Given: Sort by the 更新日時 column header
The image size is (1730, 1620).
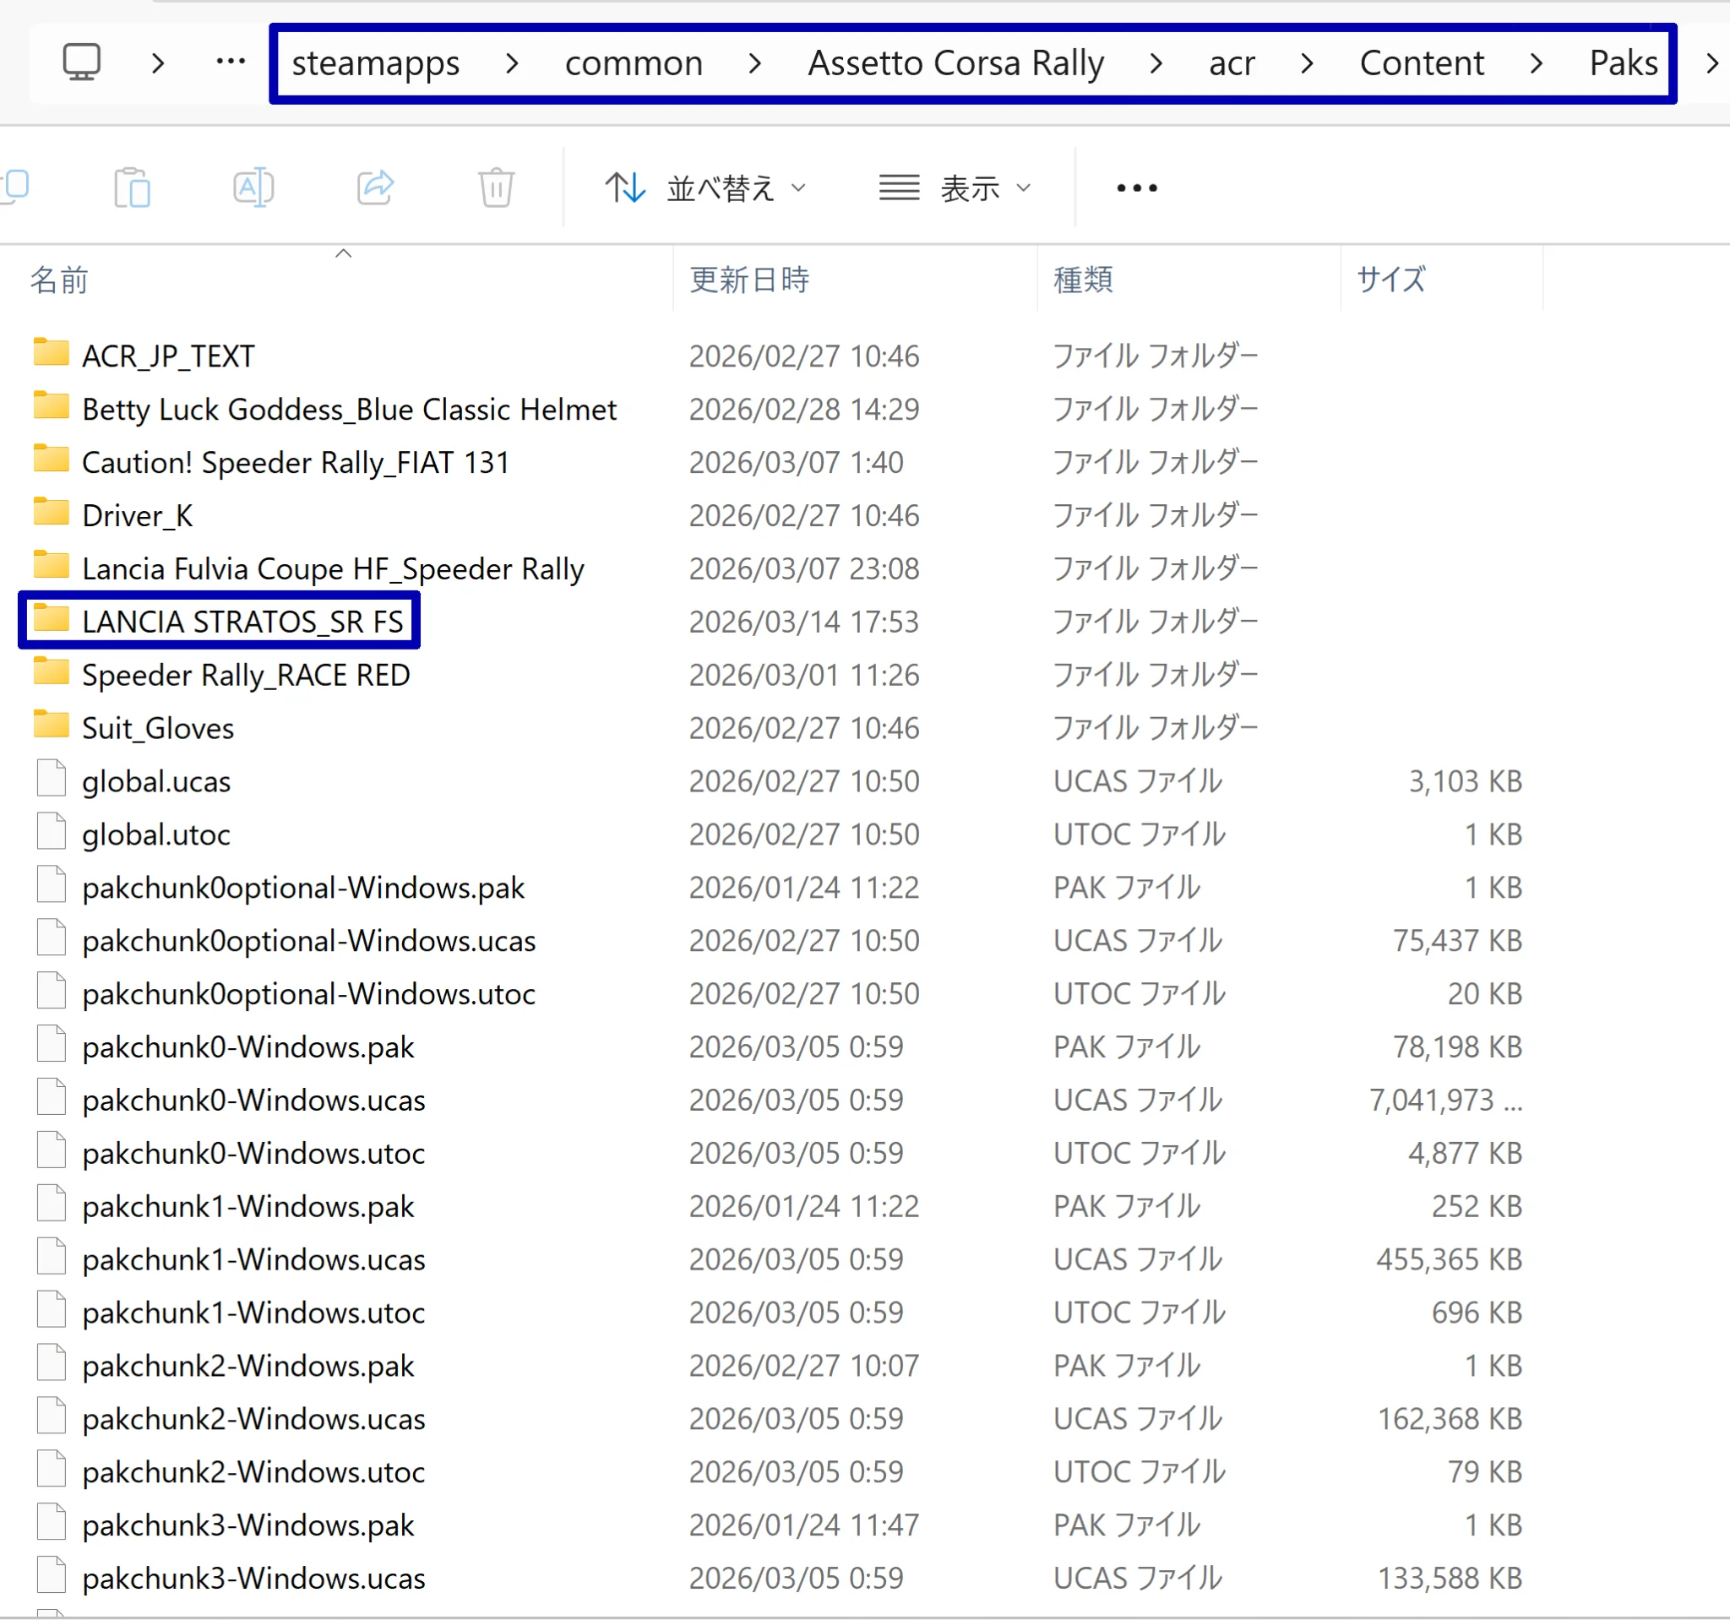Looking at the screenshot, I should [749, 280].
